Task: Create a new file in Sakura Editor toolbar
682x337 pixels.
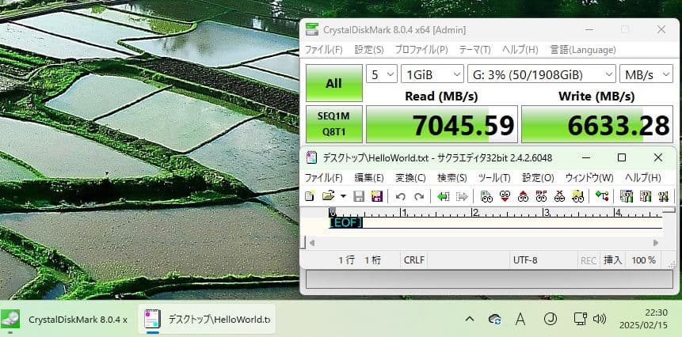Action: 310,196
